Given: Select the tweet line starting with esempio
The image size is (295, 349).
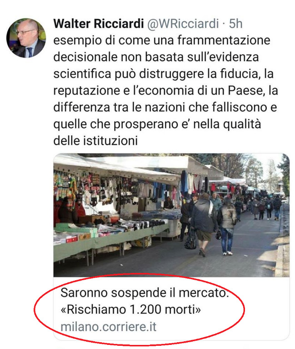Looking at the screenshot, I should pyautogui.click(x=162, y=41).
